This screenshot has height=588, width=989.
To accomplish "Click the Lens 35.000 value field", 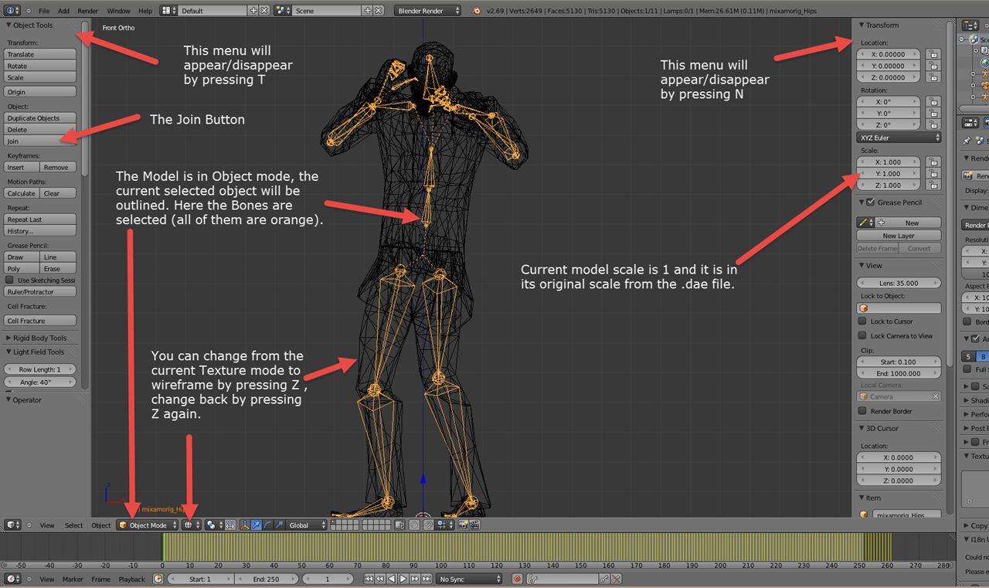I will 899,283.
